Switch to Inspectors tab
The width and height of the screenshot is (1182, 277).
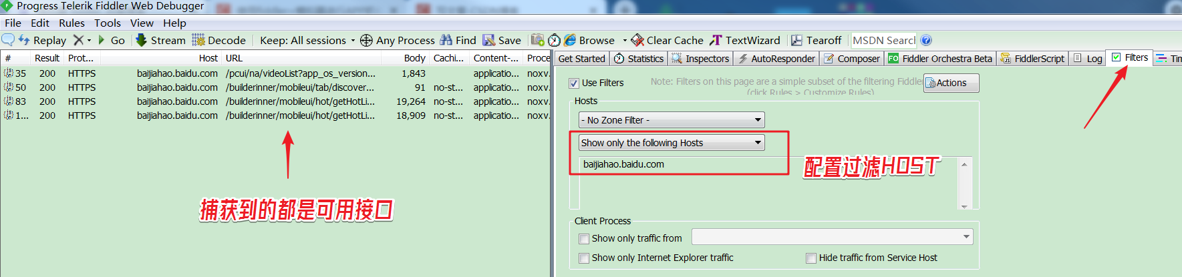(700, 59)
